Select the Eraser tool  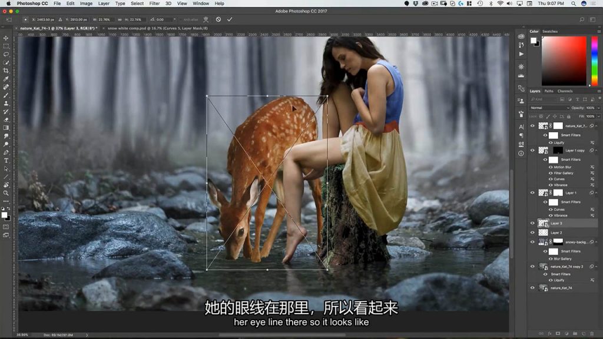click(6, 119)
